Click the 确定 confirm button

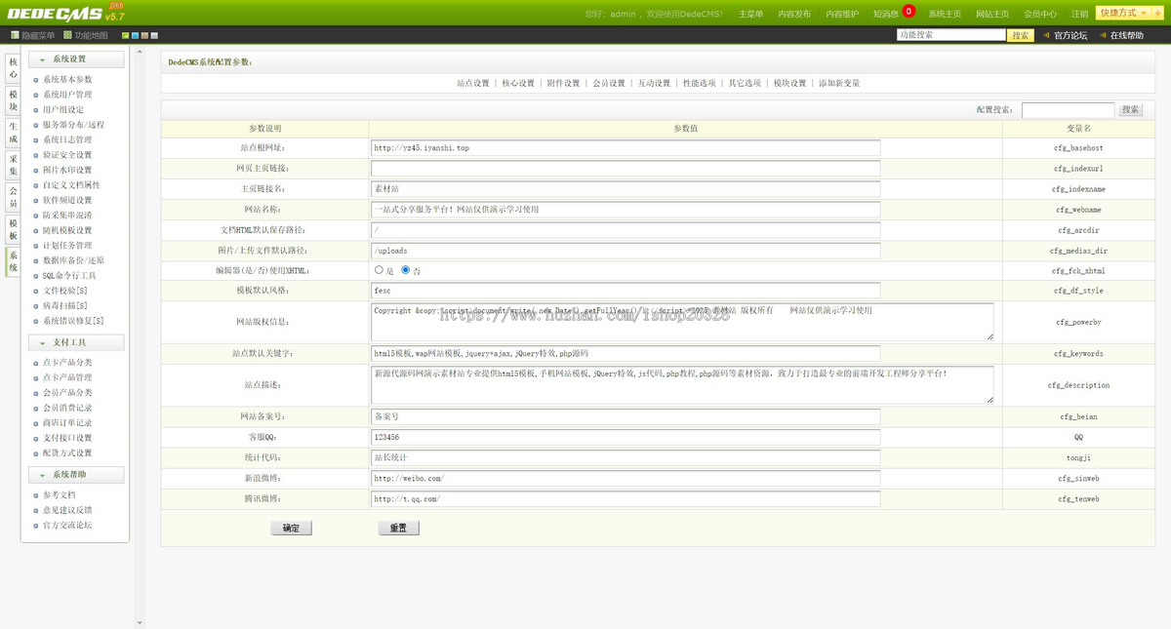click(x=291, y=528)
